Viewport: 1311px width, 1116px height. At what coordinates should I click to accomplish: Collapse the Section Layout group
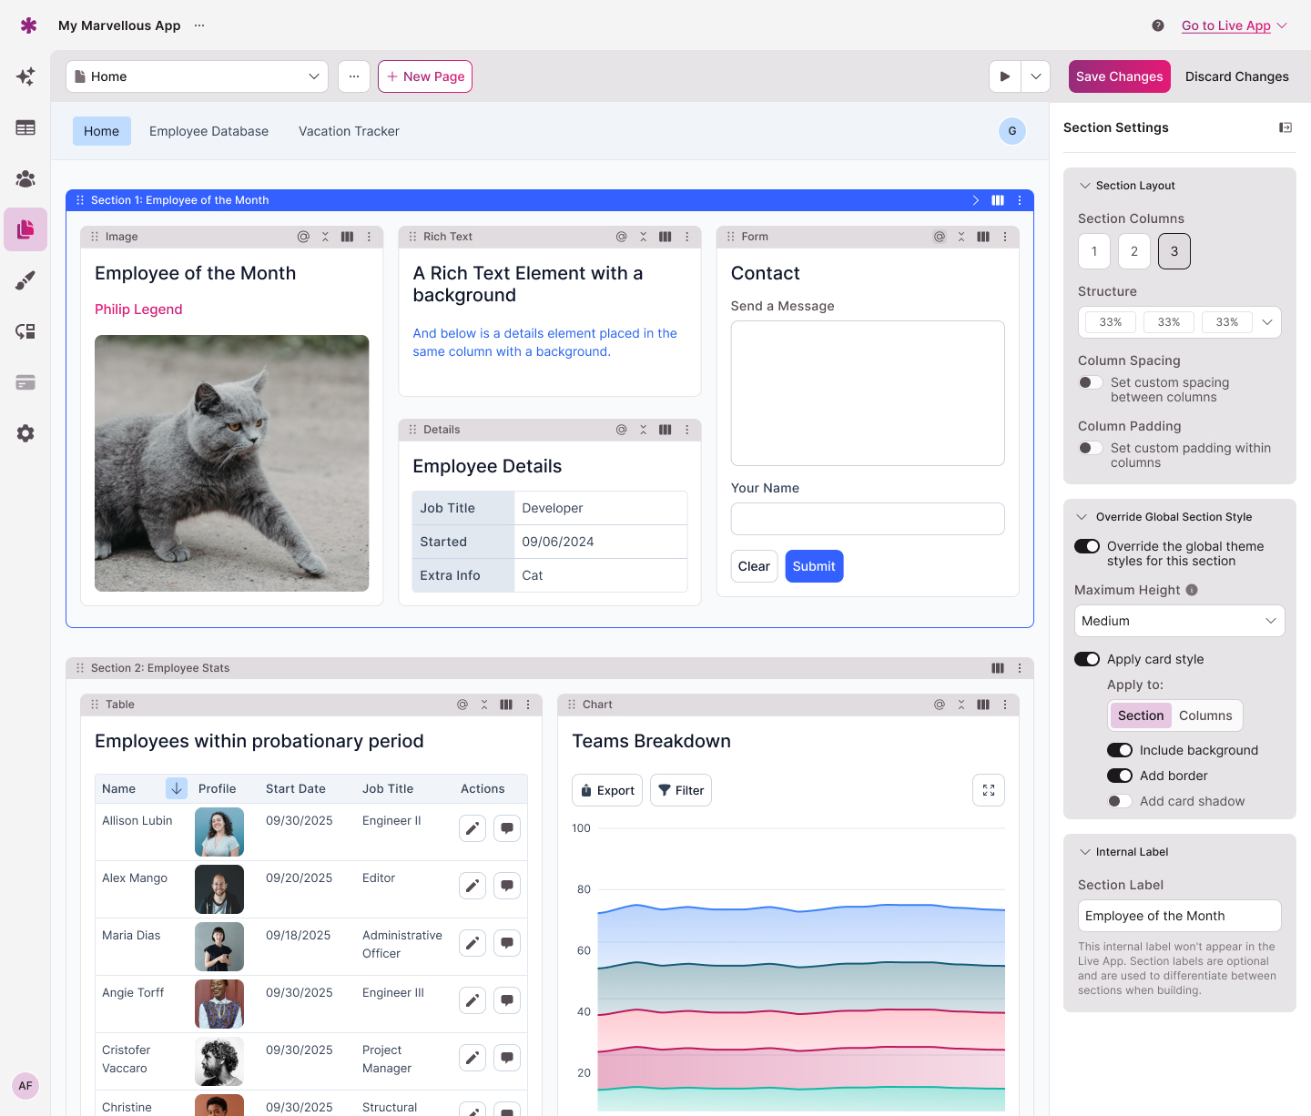[1084, 186]
